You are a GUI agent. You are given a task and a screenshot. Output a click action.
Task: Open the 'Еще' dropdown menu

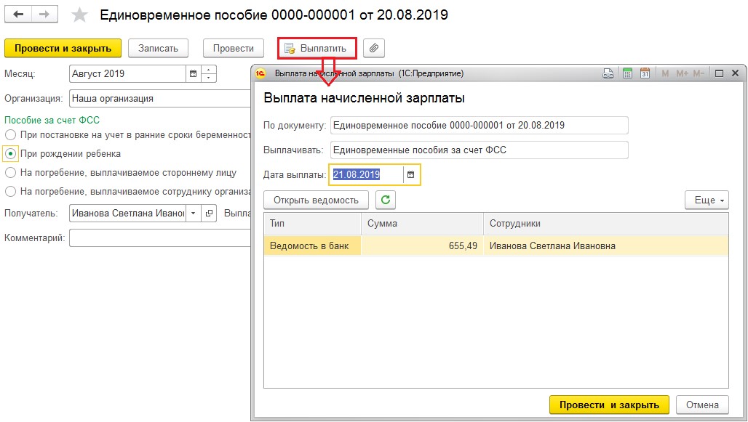706,200
